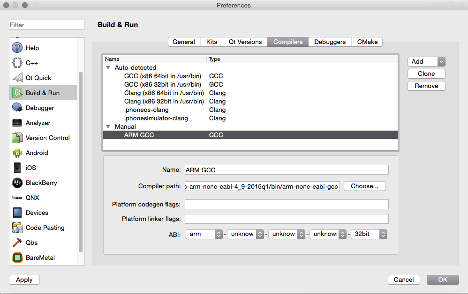Apply the current preference changes
This screenshot has width=468, height=294.
(x=24, y=279)
